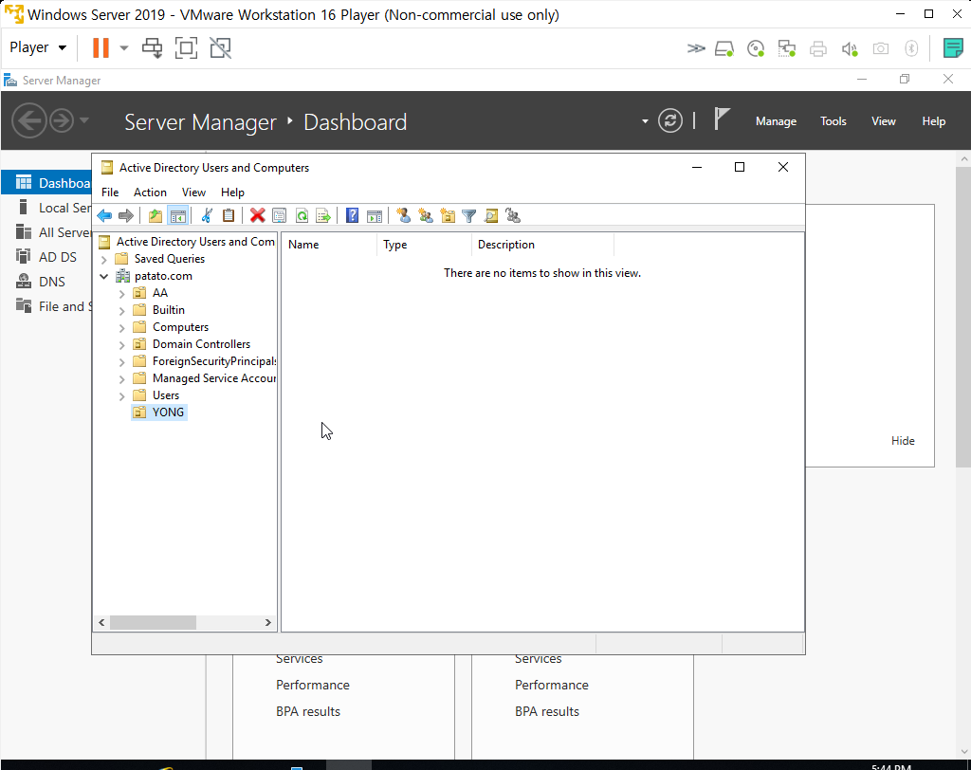Click the green Refresh page icon
This screenshot has height=770, width=971.
[x=302, y=215]
